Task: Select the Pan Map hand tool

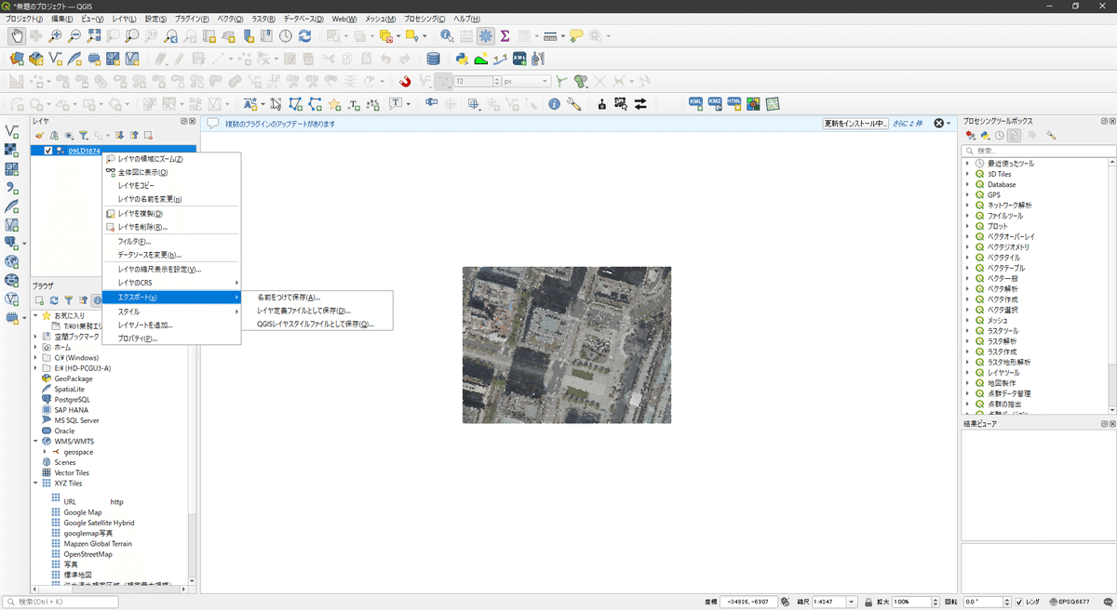Action: coord(16,36)
